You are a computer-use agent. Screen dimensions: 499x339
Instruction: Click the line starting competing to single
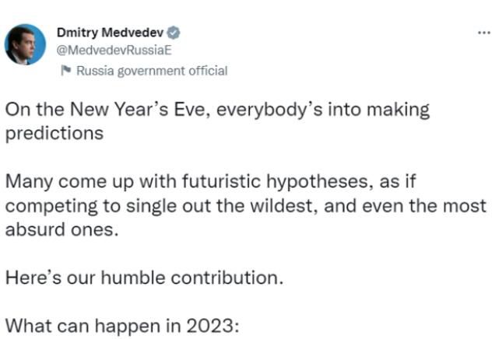(x=246, y=206)
